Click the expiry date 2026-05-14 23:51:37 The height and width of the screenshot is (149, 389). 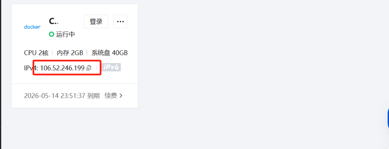click(55, 96)
